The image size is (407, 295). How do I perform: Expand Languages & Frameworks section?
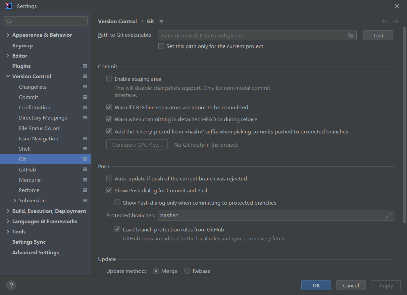[8, 221]
